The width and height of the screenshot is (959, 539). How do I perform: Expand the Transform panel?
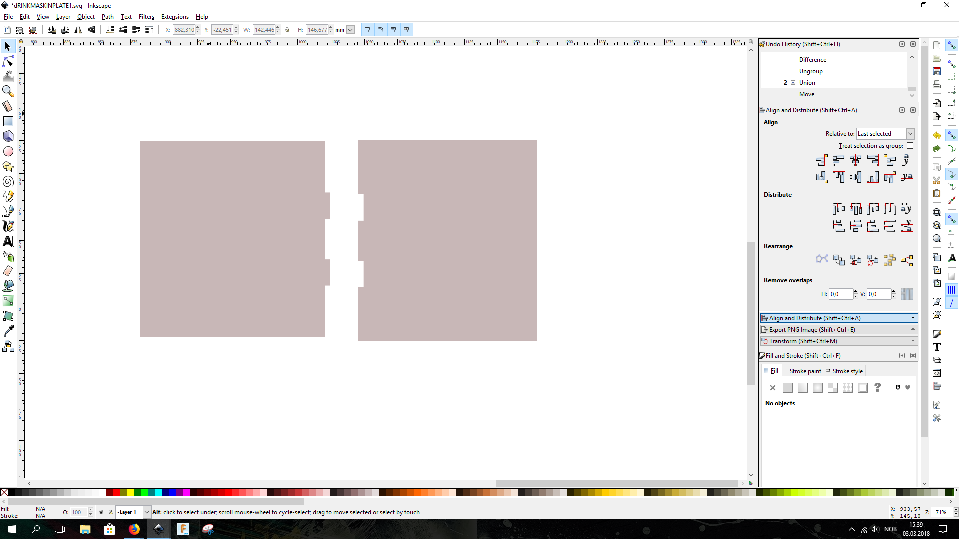click(x=838, y=340)
